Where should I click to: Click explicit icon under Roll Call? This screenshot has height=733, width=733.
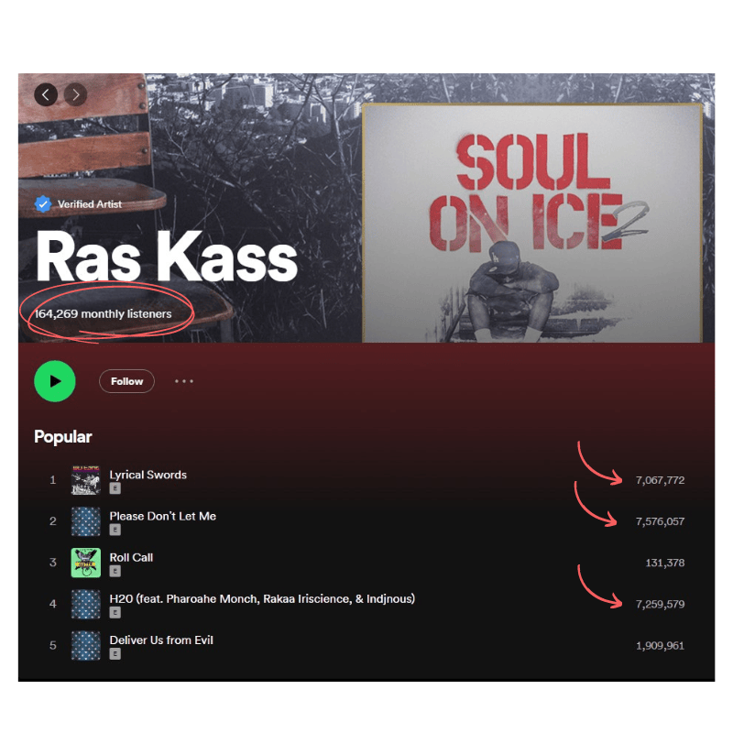(x=115, y=571)
